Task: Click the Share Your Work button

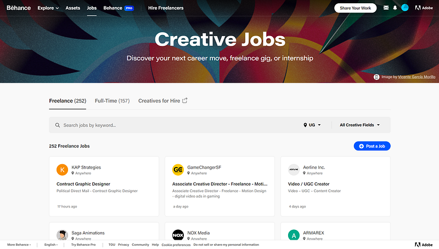Action: point(355,8)
